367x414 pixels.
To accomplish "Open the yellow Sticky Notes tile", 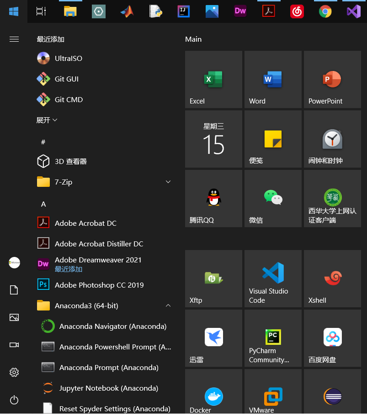I will (273, 139).
